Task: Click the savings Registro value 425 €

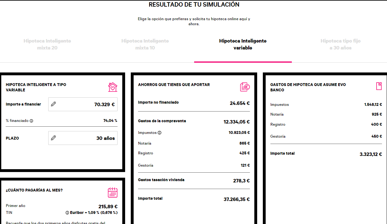Action: point(245,153)
